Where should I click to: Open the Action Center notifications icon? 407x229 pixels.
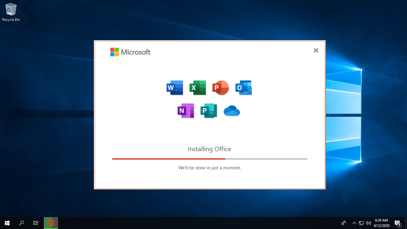[x=397, y=223]
